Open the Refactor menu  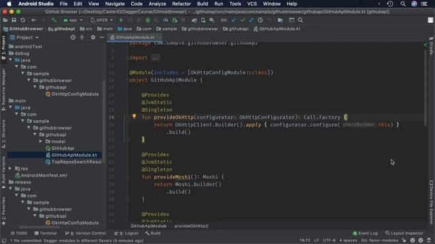point(181,4)
